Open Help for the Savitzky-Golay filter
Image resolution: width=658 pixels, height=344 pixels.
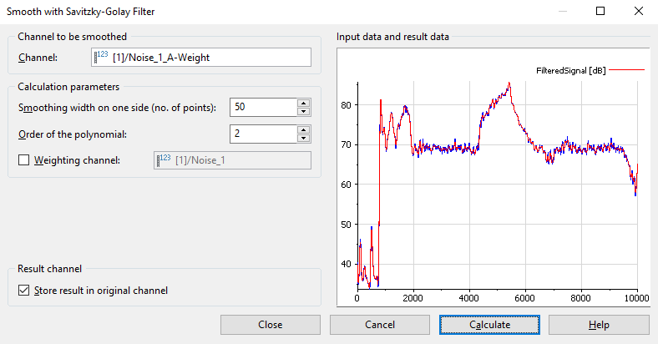(x=598, y=325)
